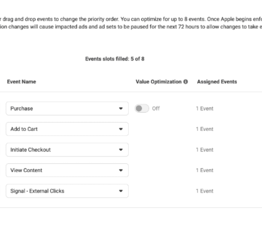Expand the Signal - External Clicks dropdown
Screen dimensions: 262x225
(x=67, y=191)
